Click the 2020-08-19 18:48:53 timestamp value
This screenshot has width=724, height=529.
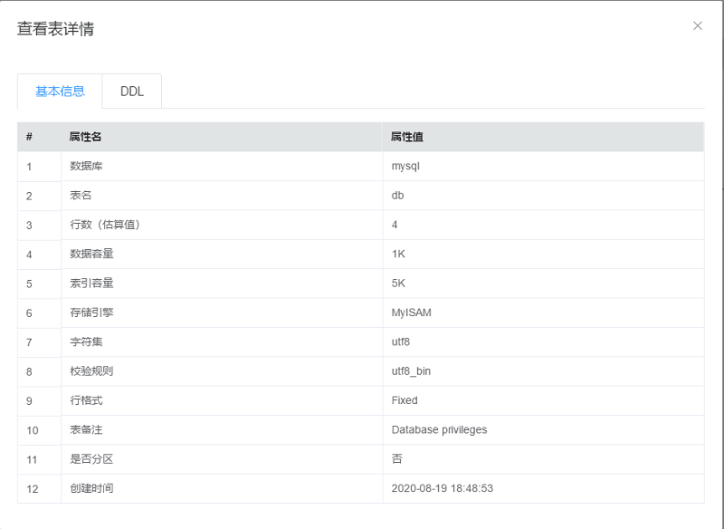443,488
